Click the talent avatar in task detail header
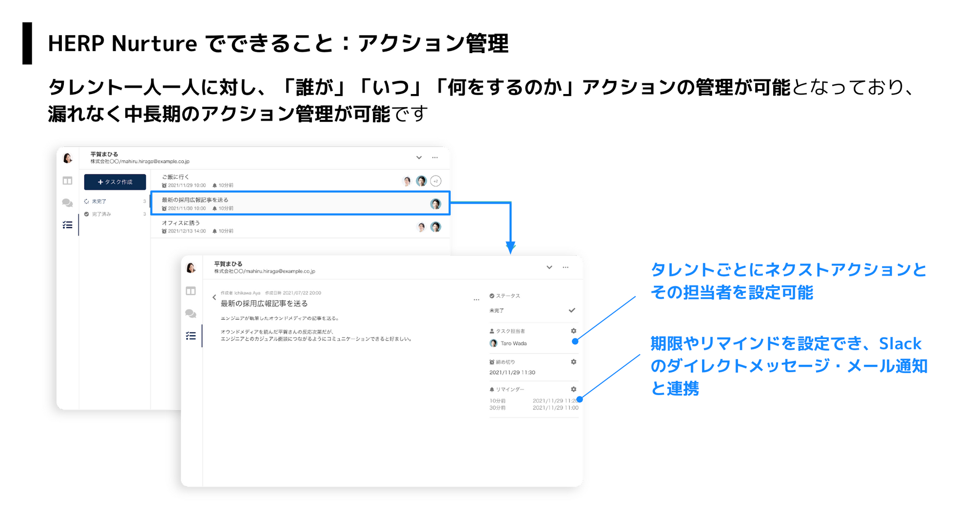 pos(191,267)
